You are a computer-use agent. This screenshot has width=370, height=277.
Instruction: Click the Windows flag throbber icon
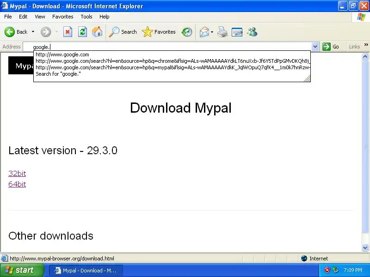(x=361, y=17)
